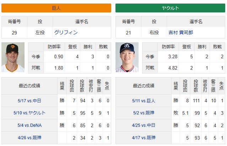The height and width of the screenshot is (146, 227).
Task: Click the Yakult pitcher headshot photo
Action: (127, 57)
